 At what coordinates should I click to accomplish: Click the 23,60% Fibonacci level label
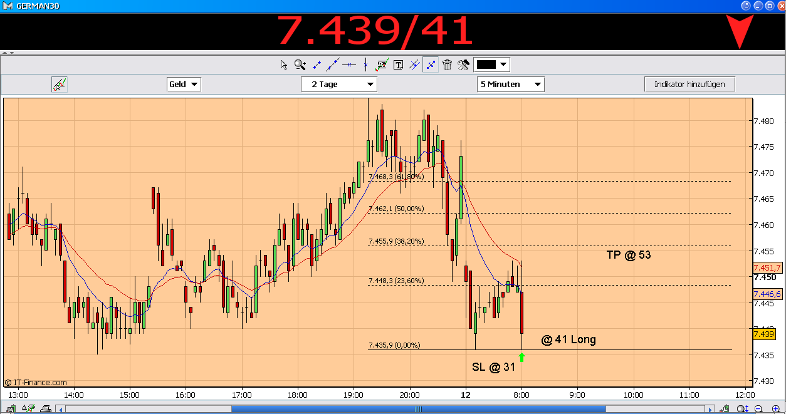[396, 281]
